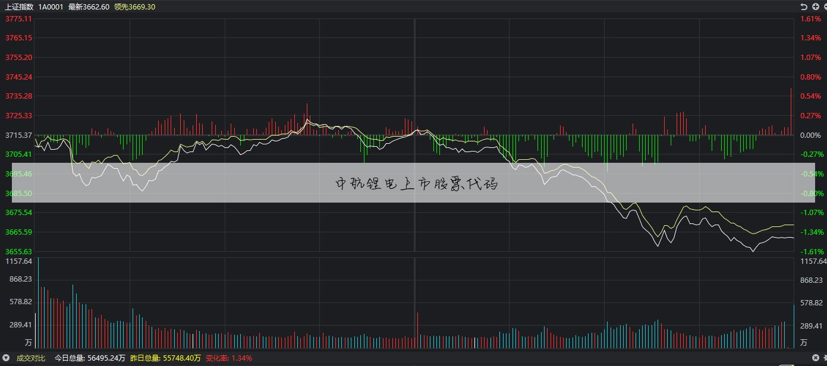
Task: Click the 3715.37 baseline price label
Action: point(19,135)
